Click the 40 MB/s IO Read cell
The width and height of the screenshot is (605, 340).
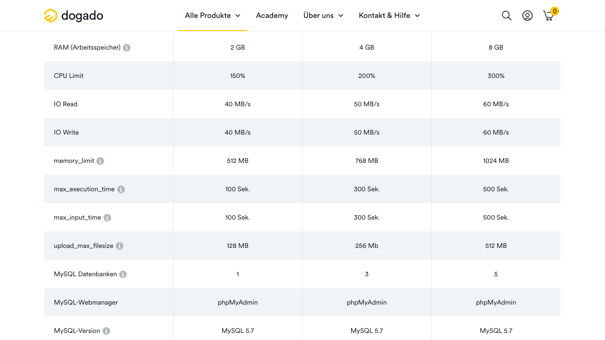pos(238,104)
